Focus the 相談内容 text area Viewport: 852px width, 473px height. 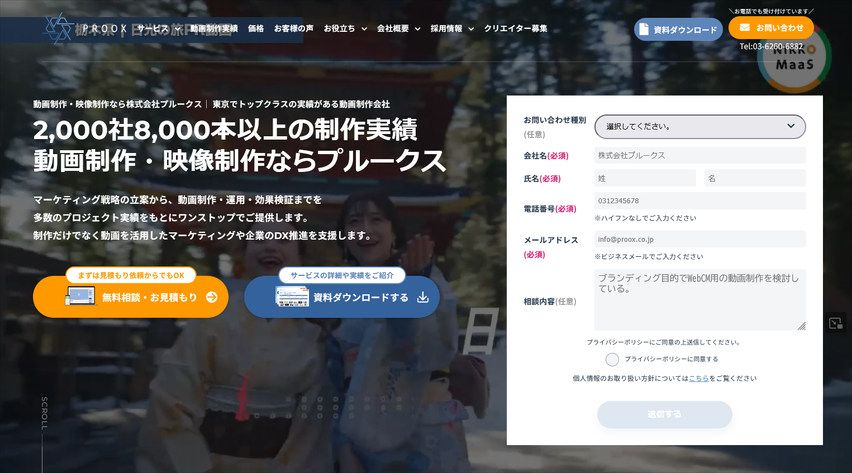point(699,300)
